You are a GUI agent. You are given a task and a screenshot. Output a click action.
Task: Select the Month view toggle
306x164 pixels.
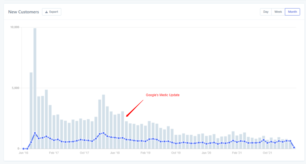coord(292,12)
